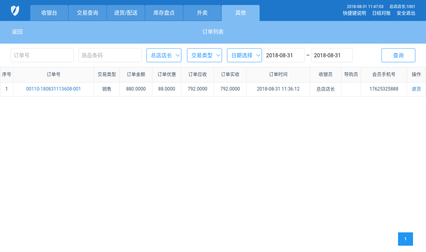Screen dimensions: 426x252
Task: Open 快捷键说明 help link
Action: coord(354,13)
